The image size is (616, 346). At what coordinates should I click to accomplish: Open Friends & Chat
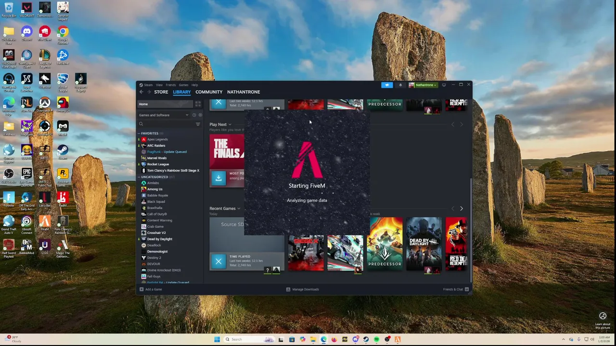pyautogui.click(x=455, y=289)
